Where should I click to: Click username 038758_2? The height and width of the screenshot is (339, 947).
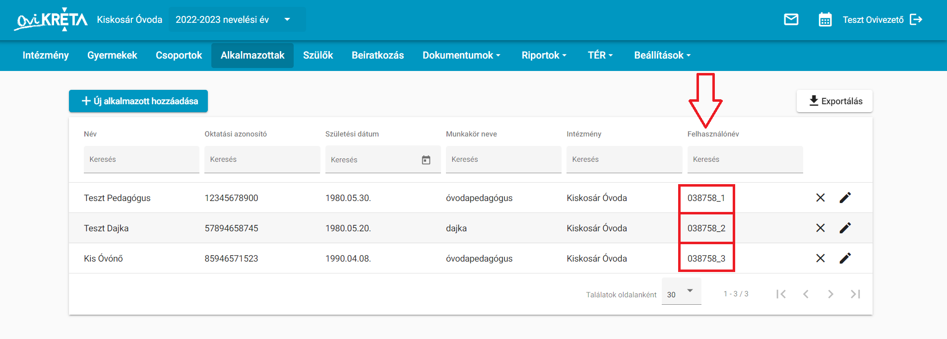click(706, 228)
